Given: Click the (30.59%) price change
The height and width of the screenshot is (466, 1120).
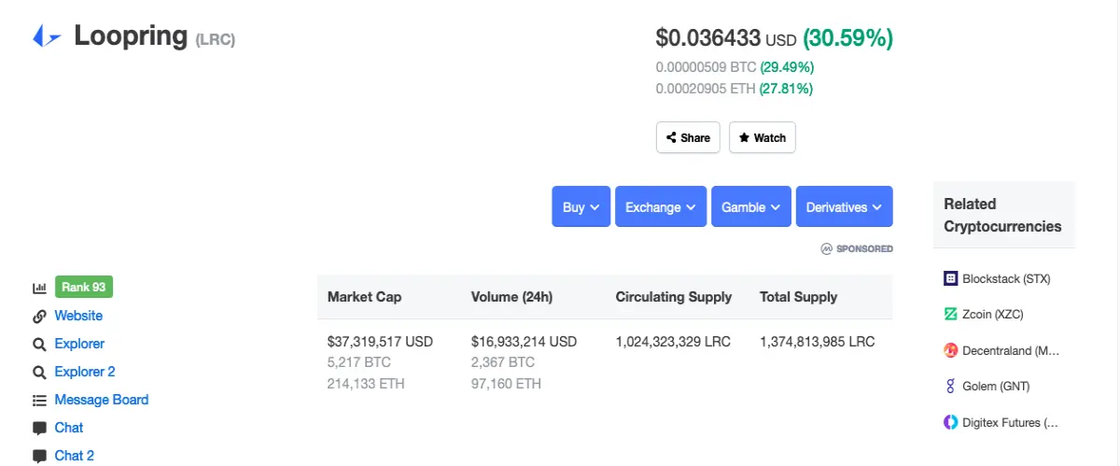Looking at the screenshot, I should pos(848,38).
